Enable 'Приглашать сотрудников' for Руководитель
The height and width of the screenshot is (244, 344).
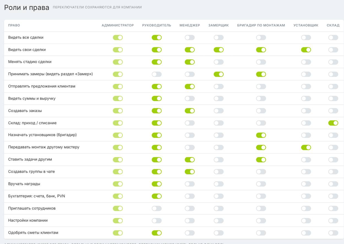point(157,208)
